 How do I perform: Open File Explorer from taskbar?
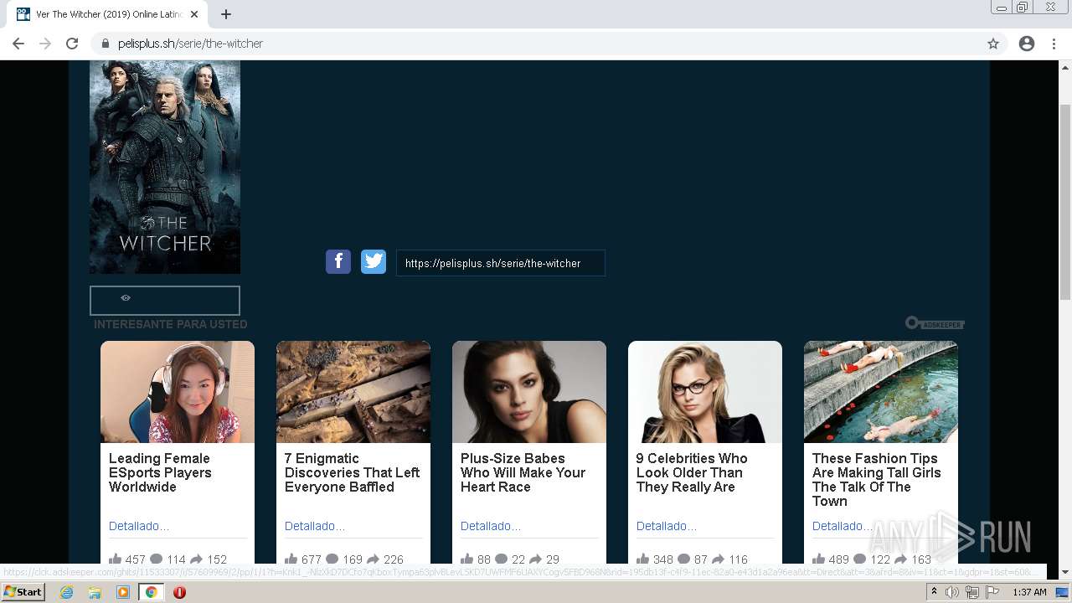(95, 592)
